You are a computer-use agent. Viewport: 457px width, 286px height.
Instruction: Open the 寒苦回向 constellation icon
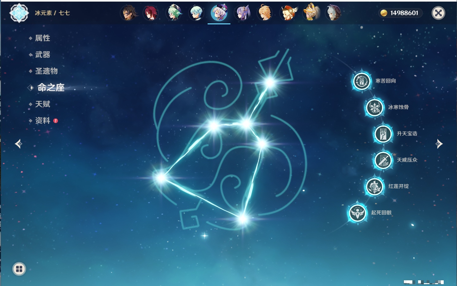(362, 81)
